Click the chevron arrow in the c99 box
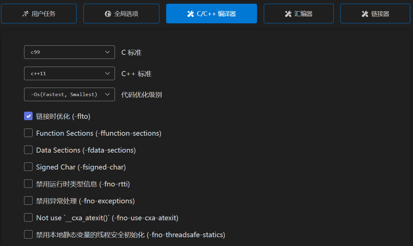413x246 pixels. (107, 52)
